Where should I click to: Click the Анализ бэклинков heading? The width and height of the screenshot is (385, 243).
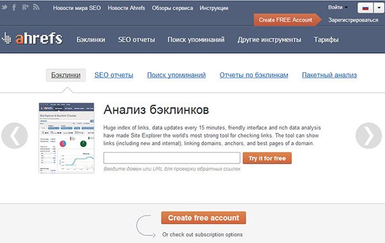pyautogui.click(x=156, y=110)
